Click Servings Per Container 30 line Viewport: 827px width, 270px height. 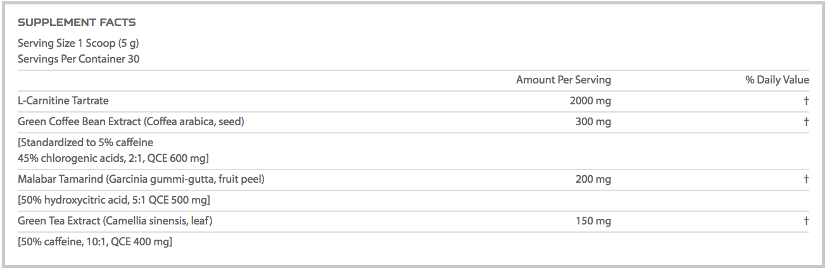coord(79,59)
